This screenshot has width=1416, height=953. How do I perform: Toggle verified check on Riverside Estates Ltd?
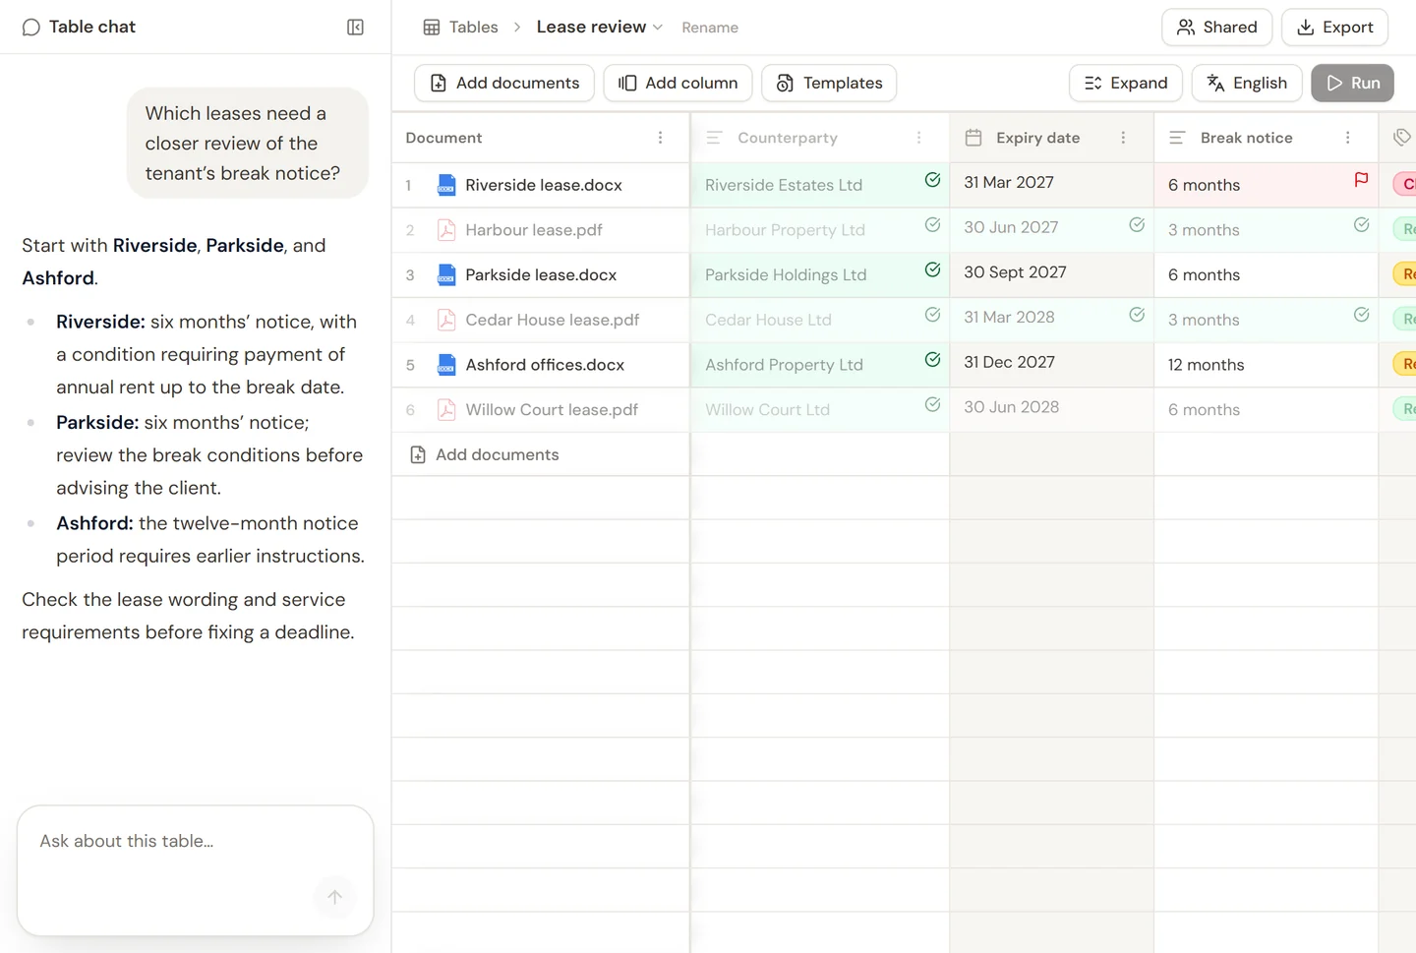click(x=932, y=180)
